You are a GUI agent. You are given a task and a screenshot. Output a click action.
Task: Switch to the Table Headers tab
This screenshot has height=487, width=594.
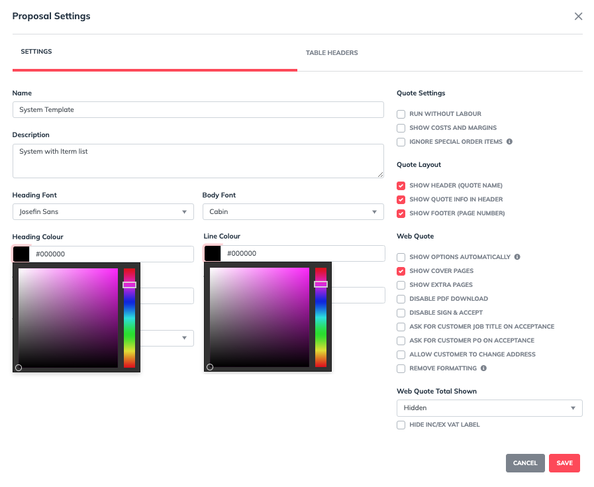pyautogui.click(x=332, y=53)
